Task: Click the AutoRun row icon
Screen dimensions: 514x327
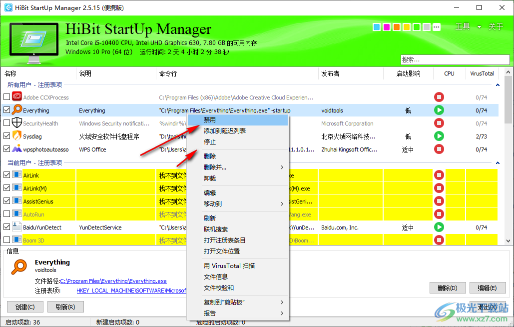Action: [x=16, y=214]
